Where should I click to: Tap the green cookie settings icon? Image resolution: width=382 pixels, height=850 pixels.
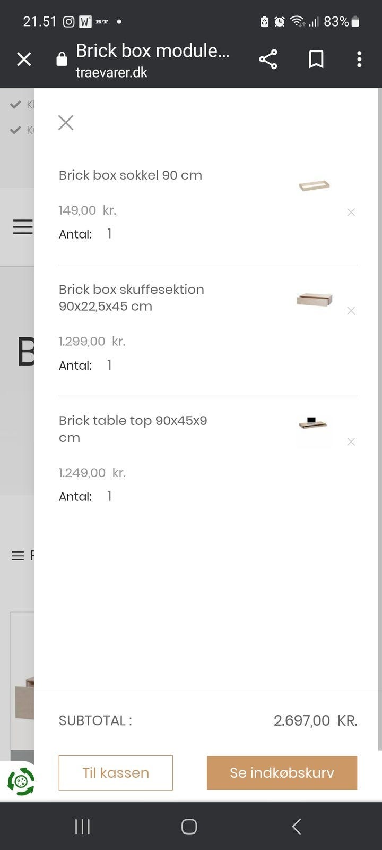point(21,781)
